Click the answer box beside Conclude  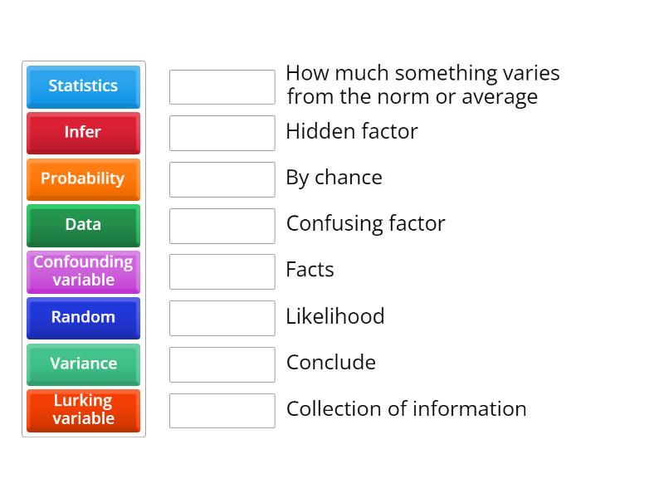(222, 364)
